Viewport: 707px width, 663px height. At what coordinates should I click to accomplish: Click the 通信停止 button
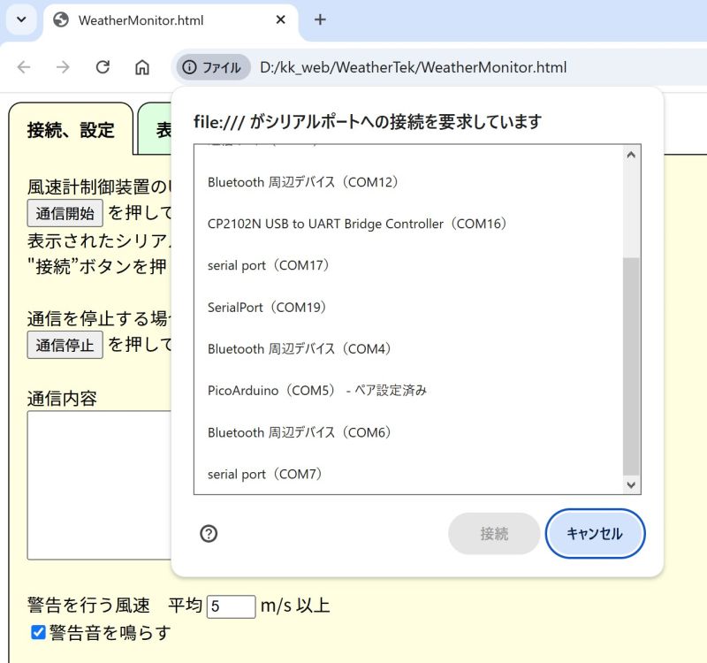(65, 345)
